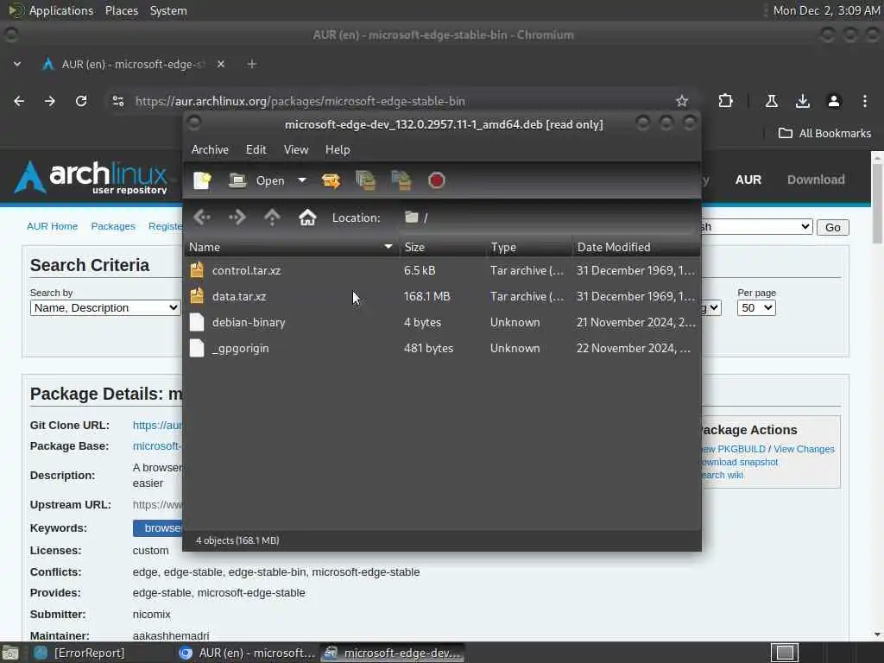
Task: Sort files by Size column
Action: [443, 247]
